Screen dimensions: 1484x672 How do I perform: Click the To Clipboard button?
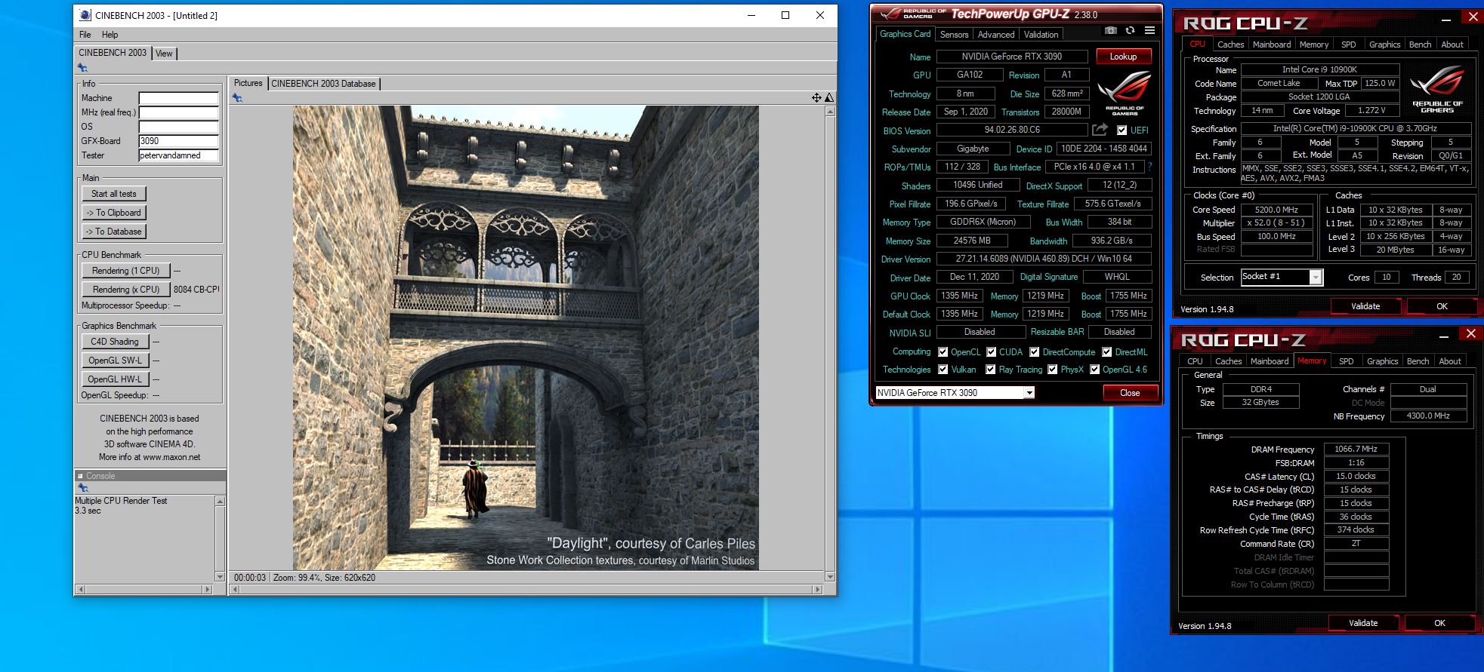click(x=114, y=213)
